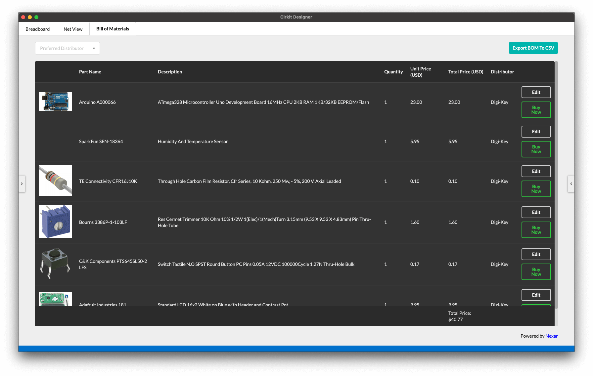Switch to the Breadboard tab
The width and height of the screenshot is (593, 376).
tap(37, 29)
